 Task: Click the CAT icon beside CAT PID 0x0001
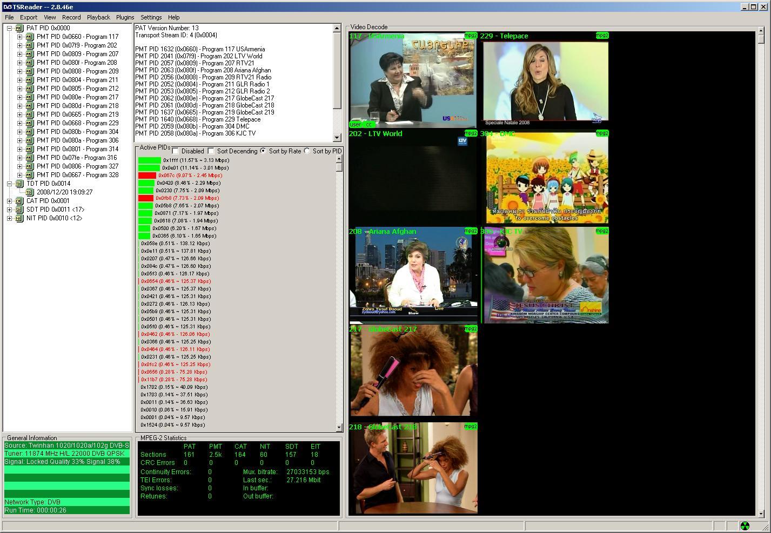pos(19,201)
